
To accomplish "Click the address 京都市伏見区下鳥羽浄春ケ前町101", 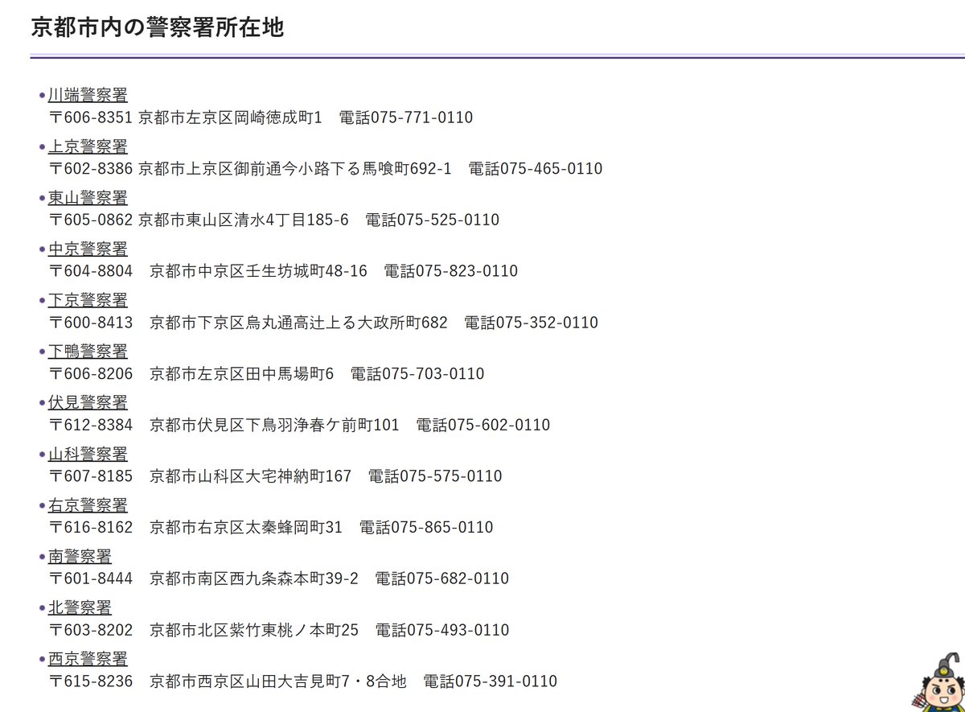I will 274,425.
